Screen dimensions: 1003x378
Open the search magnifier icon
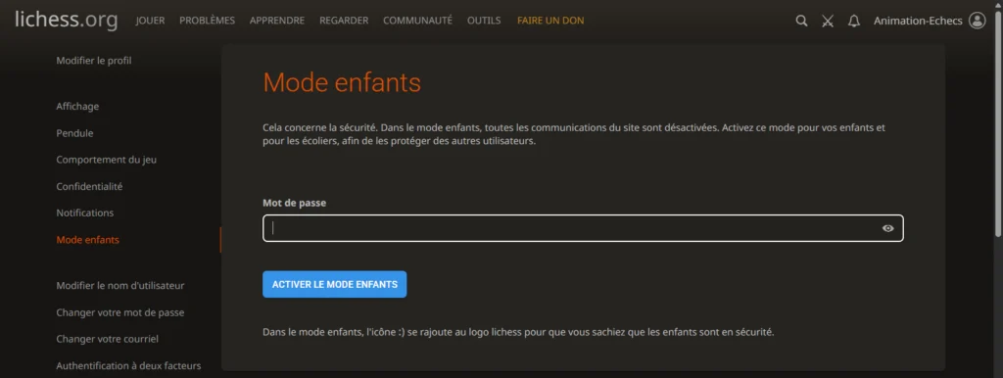pos(801,22)
